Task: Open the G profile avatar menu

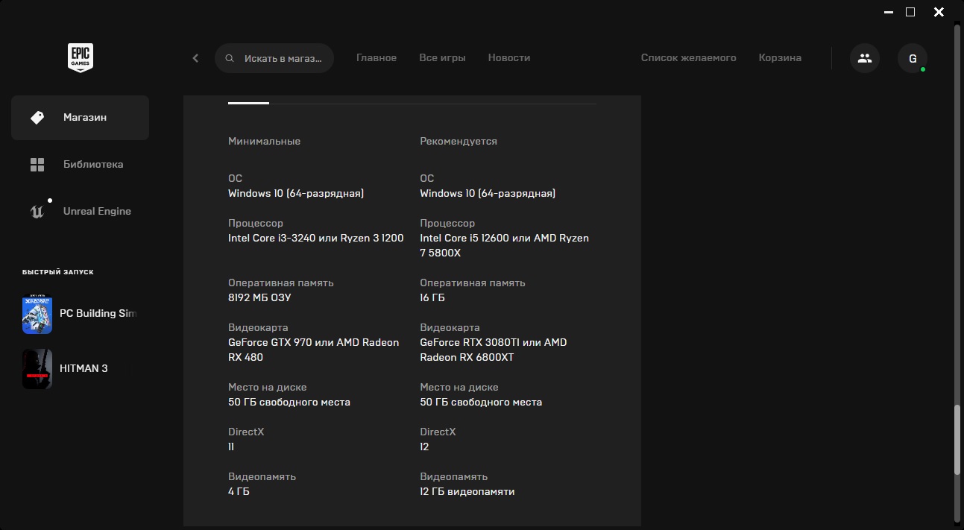Action: 913,58
